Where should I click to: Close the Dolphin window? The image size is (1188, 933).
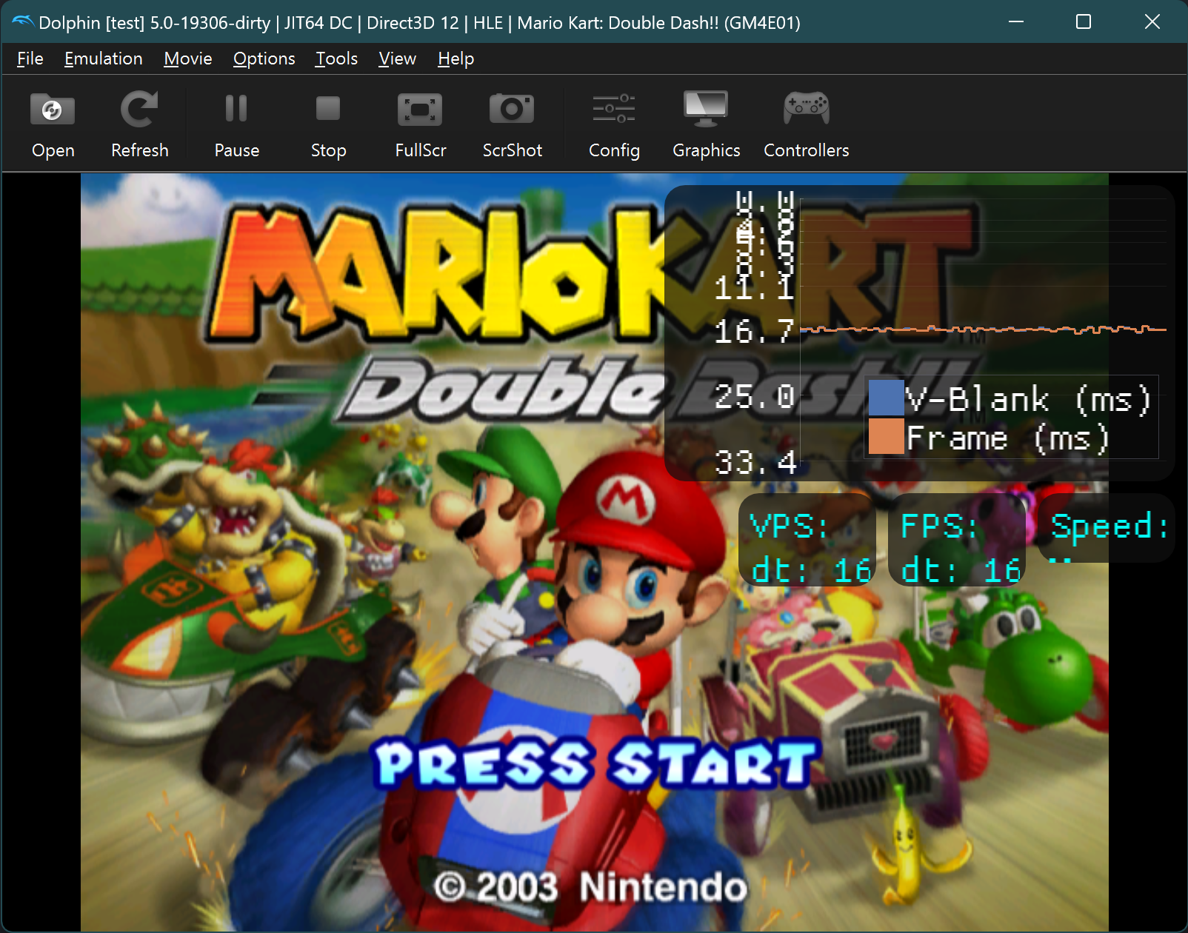(x=1152, y=22)
